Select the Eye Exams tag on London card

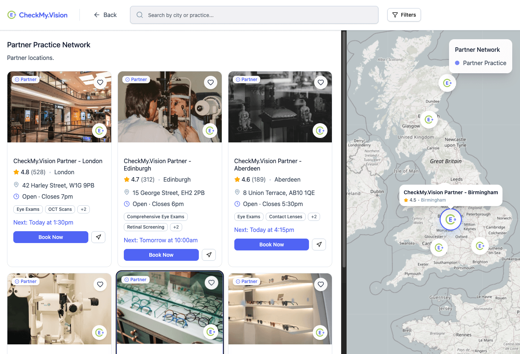(x=28, y=209)
